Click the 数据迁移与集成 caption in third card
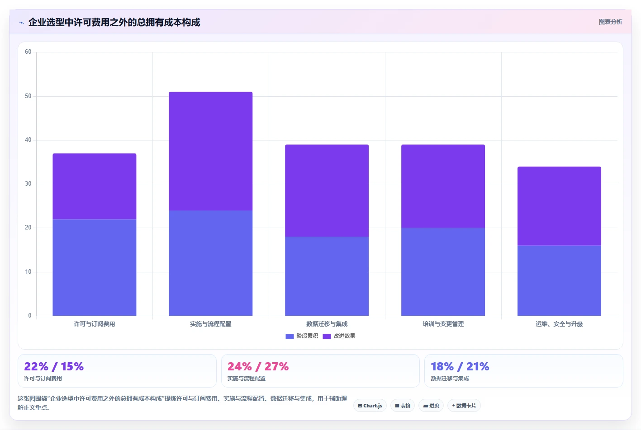Screen dimensions: 641x430 [x=450, y=379]
